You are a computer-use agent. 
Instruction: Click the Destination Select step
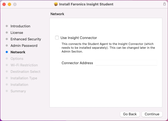[x=25, y=72]
